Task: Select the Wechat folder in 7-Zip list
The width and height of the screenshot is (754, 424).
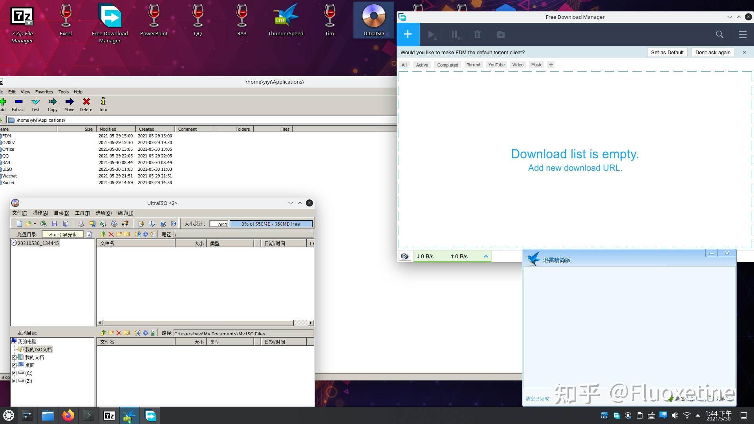Action: point(9,176)
